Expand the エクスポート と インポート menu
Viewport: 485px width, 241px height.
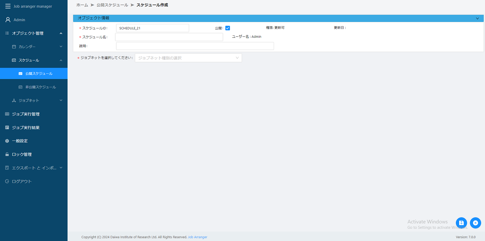(61, 167)
